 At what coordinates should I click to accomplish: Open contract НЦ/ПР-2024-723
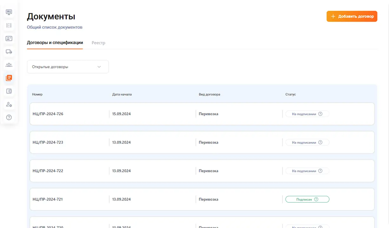48,142
